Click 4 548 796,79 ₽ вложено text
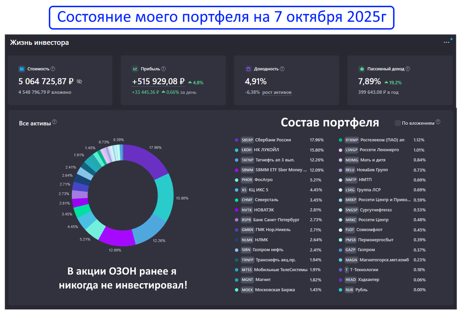The width and height of the screenshot is (461, 314). (45, 93)
